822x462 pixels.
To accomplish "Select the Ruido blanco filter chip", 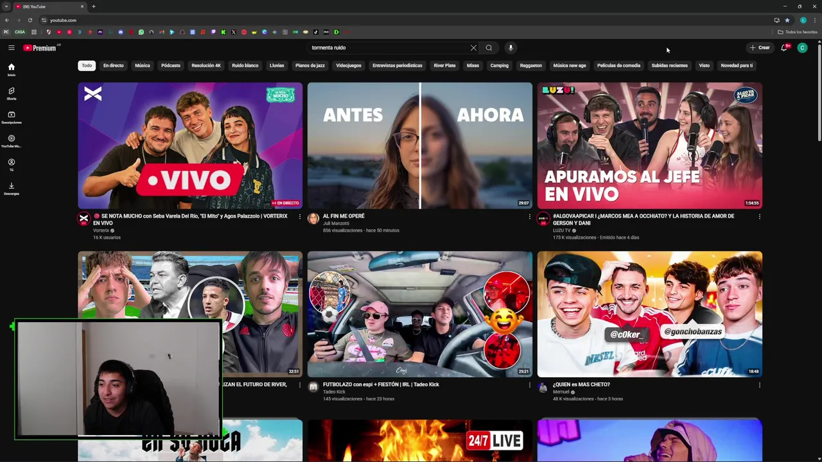I will click(x=245, y=65).
